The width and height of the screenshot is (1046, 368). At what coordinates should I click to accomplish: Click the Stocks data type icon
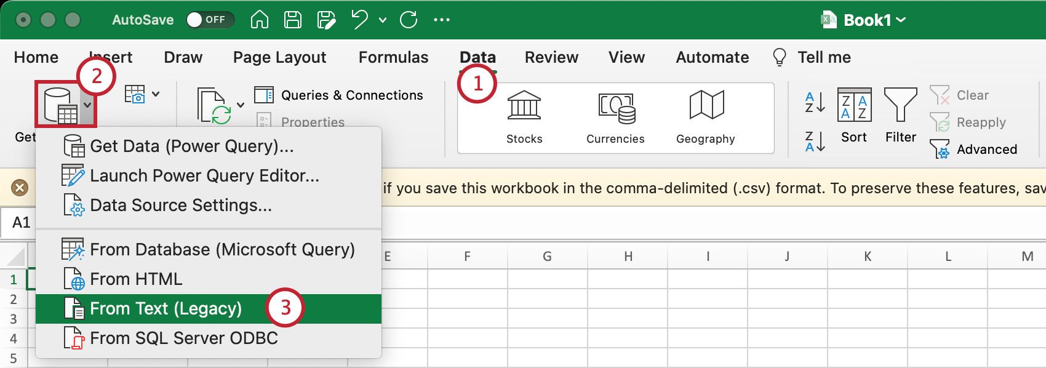point(524,106)
